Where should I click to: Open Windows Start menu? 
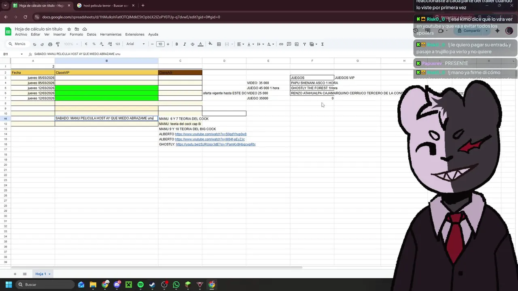click(x=8, y=285)
